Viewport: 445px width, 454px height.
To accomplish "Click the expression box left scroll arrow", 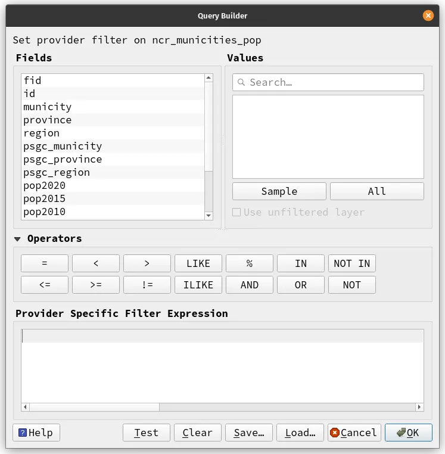I will point(26,407).
